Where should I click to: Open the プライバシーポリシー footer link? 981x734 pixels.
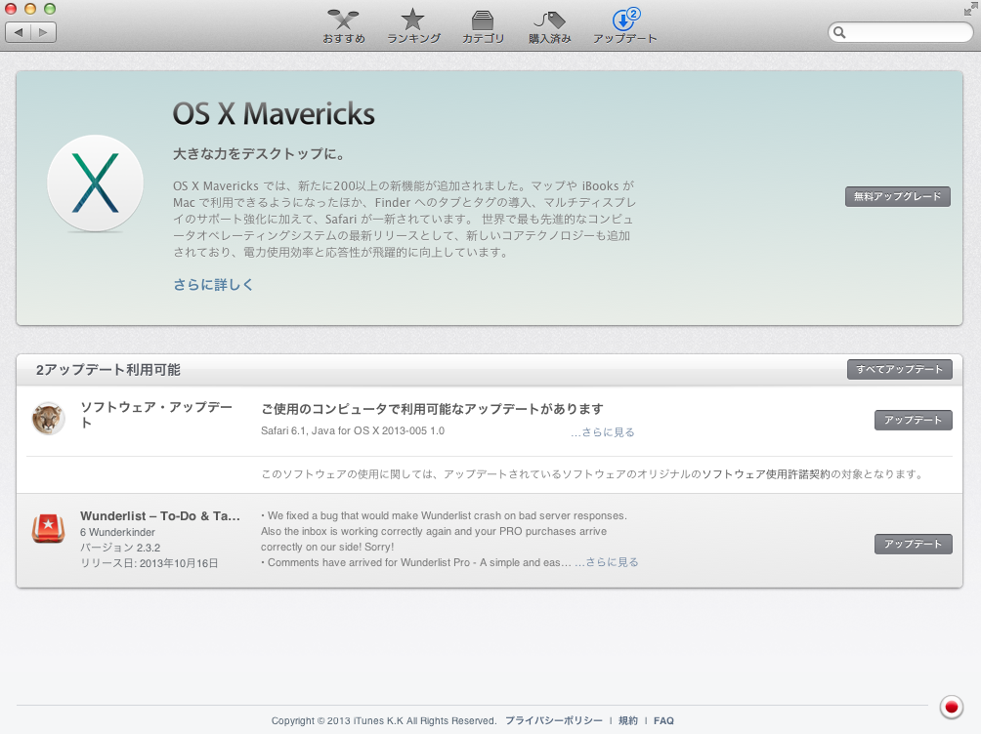(553, 720)
